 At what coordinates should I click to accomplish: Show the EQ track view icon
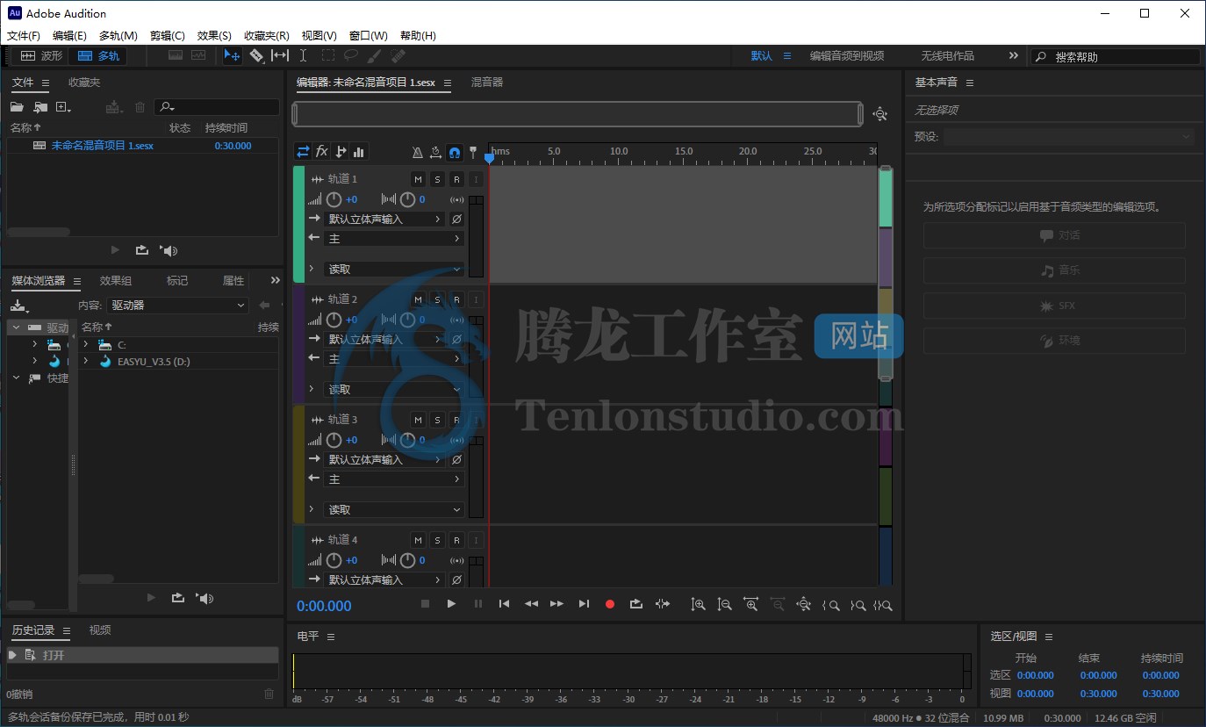pos(358,151)
